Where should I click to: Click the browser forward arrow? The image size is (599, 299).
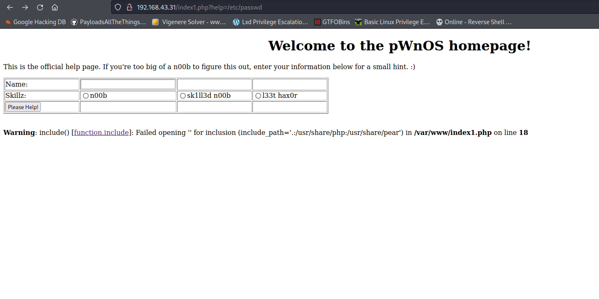tap(25, 7)
